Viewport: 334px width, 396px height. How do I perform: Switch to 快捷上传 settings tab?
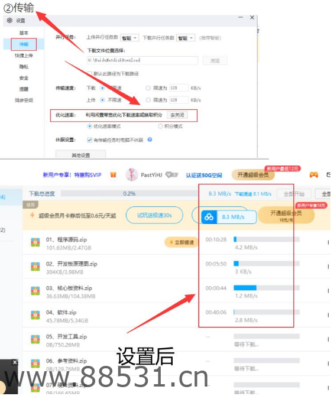pyautogui.click(x=24, y=56)
